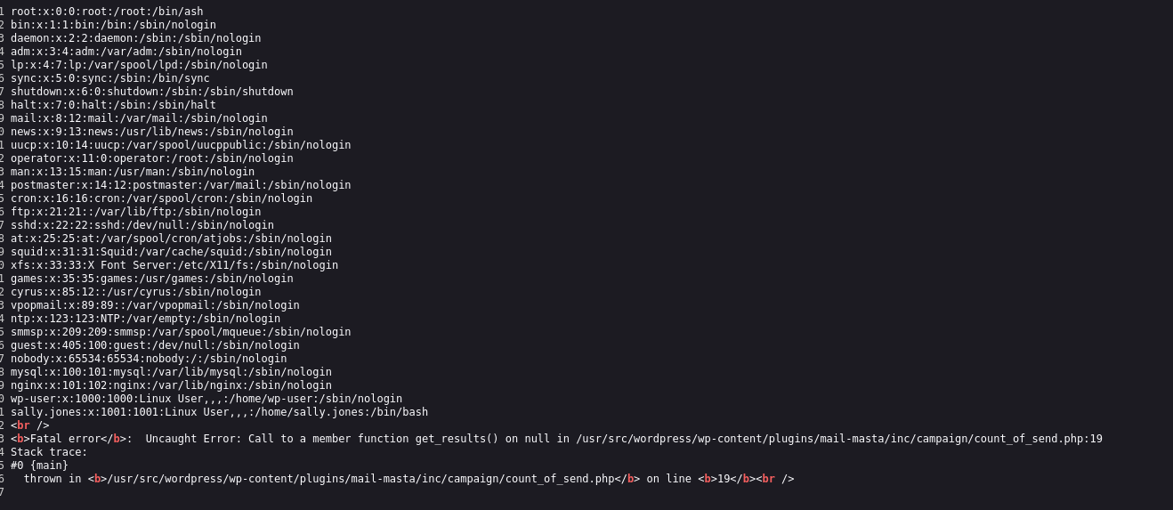Viewport: 1173px width, 510px height.
Task: Click the vpopmail account line
Action: coord(155,305)
